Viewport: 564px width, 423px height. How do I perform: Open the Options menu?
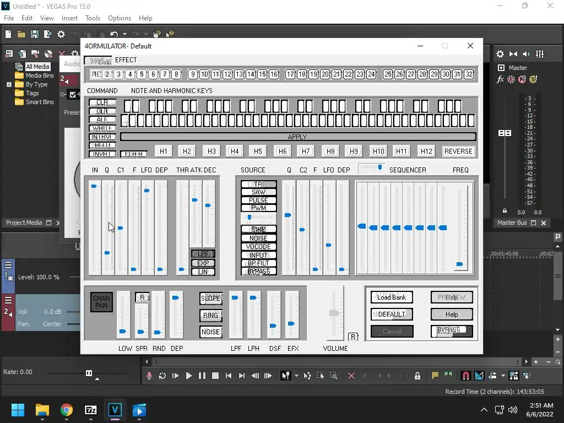click(x=120, y=18)
